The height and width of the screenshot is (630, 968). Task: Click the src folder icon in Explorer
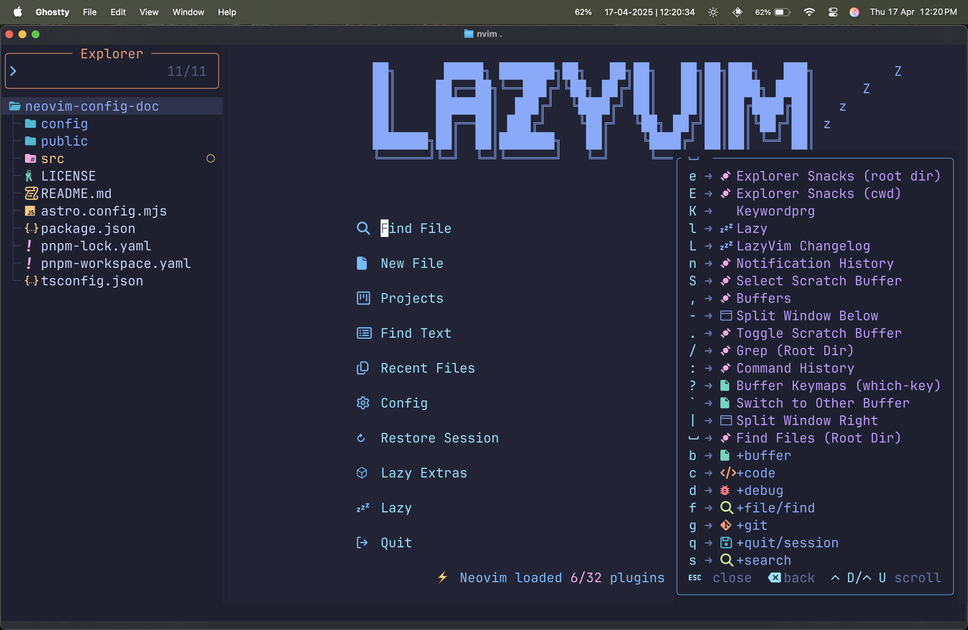click(x=31, y=158)
